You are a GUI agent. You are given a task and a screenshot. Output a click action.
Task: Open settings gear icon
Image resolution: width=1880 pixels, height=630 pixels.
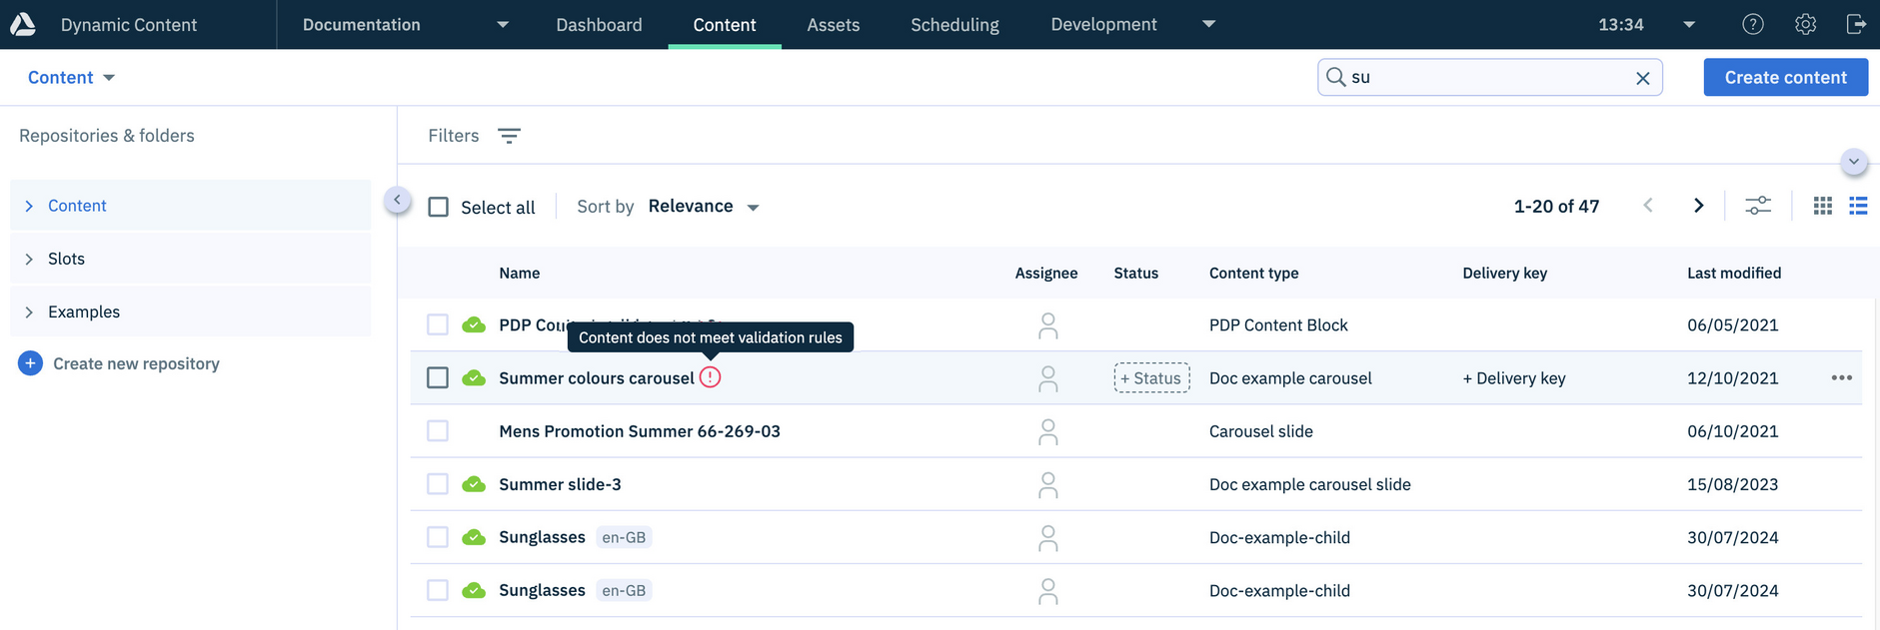[1805, 24]
